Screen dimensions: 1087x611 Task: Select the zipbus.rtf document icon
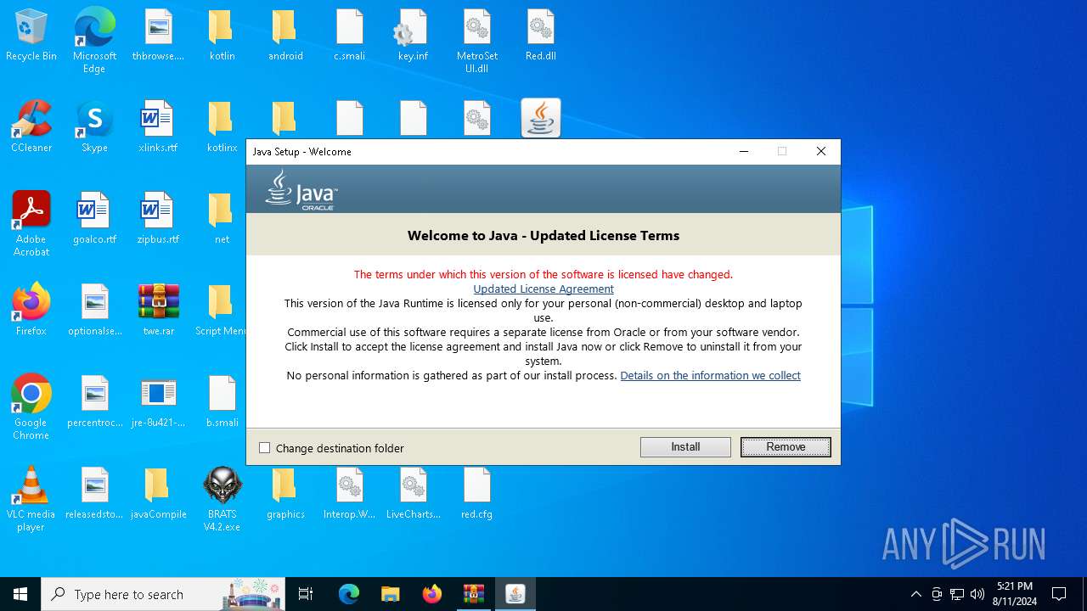coord(158,219)
